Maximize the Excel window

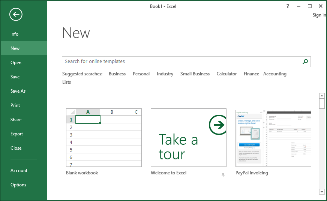(x=310, y=6)
